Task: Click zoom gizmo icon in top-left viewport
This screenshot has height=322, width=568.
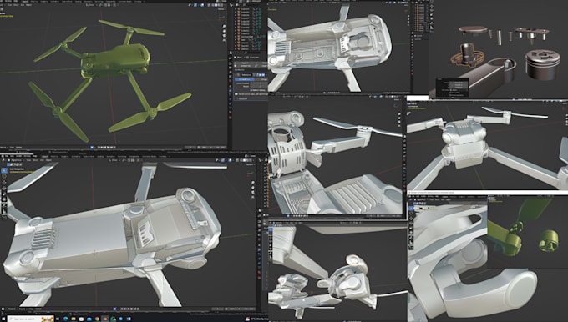Action: [x=224, y=26]
